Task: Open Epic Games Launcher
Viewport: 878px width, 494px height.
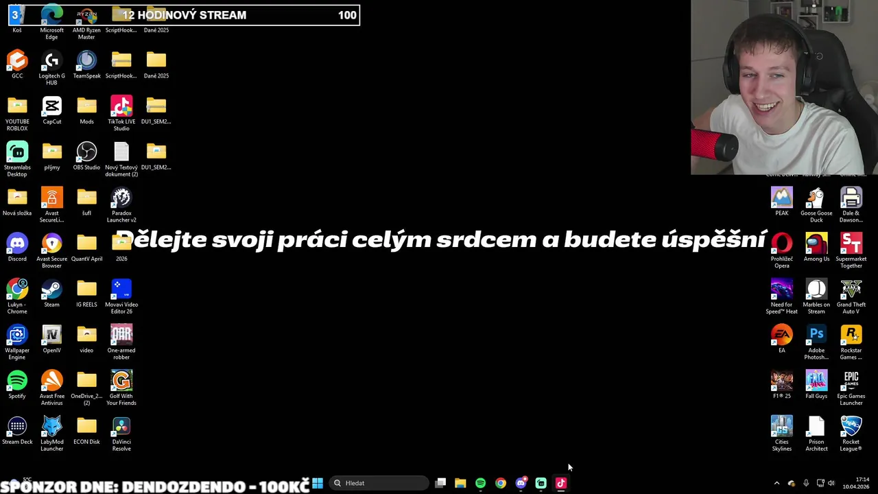Action: pyautogui.click(x=851, y=388)
